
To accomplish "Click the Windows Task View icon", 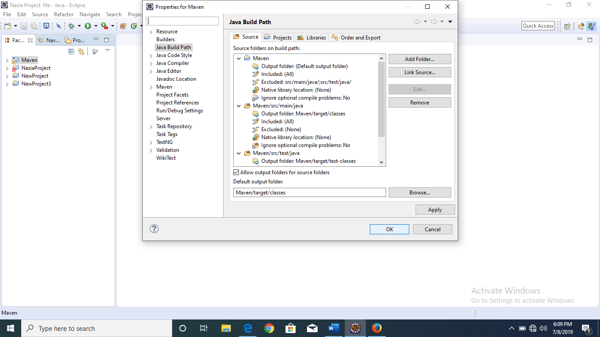I will tap(204, 328).
